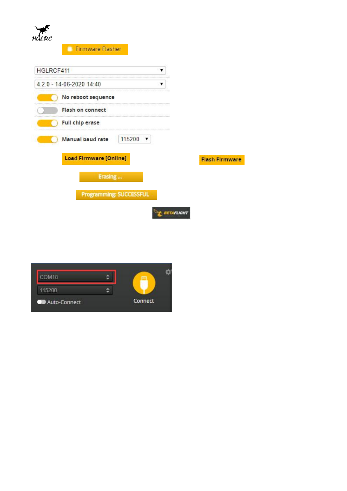Expand the HGLRCF411 board dropdown
Screen dimensions: 347x491
point(100,71)
